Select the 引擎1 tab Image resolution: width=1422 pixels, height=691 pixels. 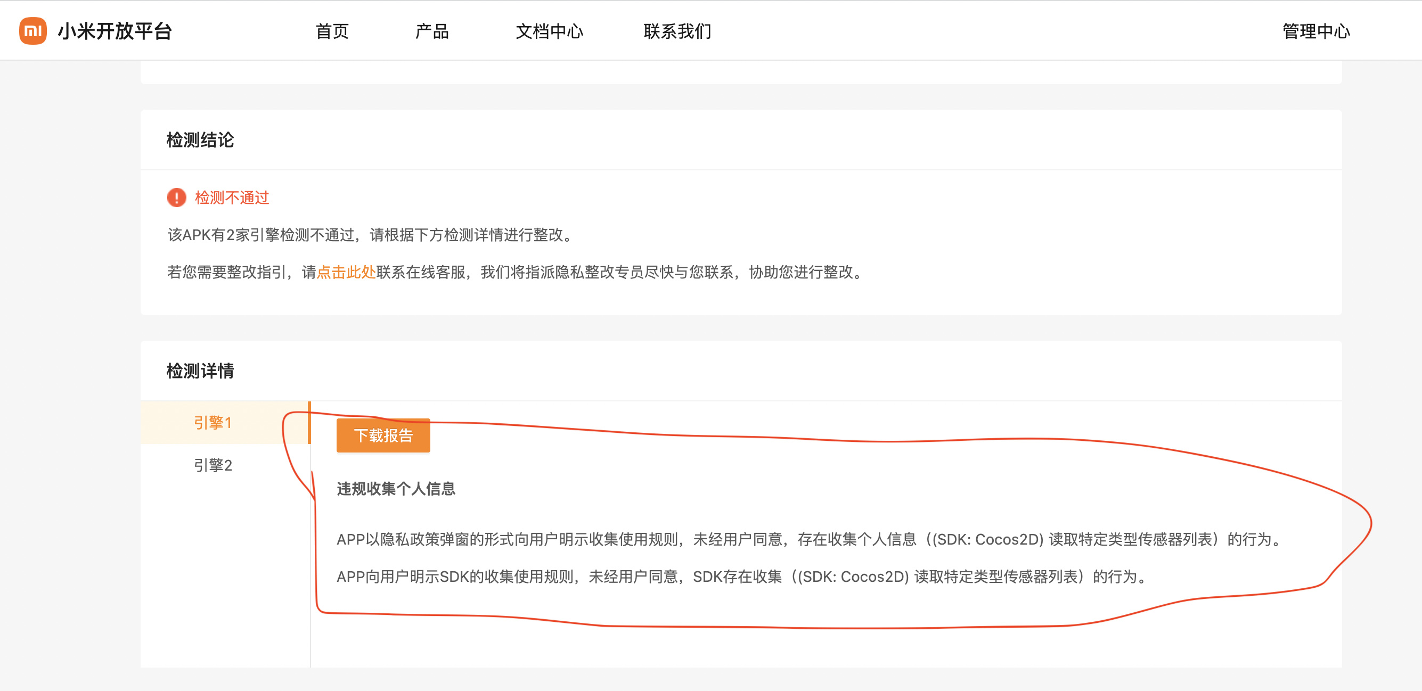pos(213,423)
